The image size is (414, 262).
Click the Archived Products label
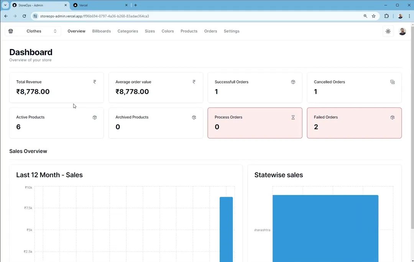click(132, 117)
